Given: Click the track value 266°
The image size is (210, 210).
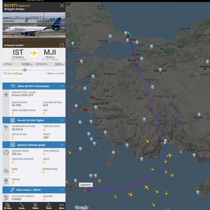Looking at the screenshot, I should pyautogui.click(x=46, y=137).
